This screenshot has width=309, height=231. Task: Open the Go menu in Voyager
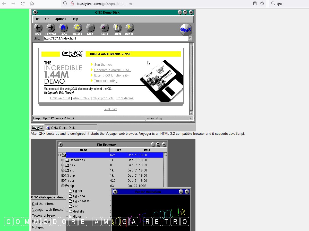pos(47,19)
